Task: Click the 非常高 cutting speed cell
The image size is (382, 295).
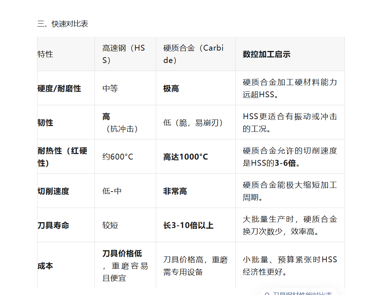Action: (175, 191)
